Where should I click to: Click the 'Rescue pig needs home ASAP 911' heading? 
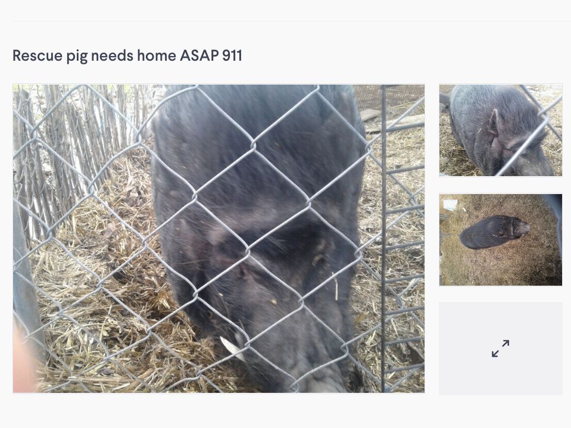point(127,56)
